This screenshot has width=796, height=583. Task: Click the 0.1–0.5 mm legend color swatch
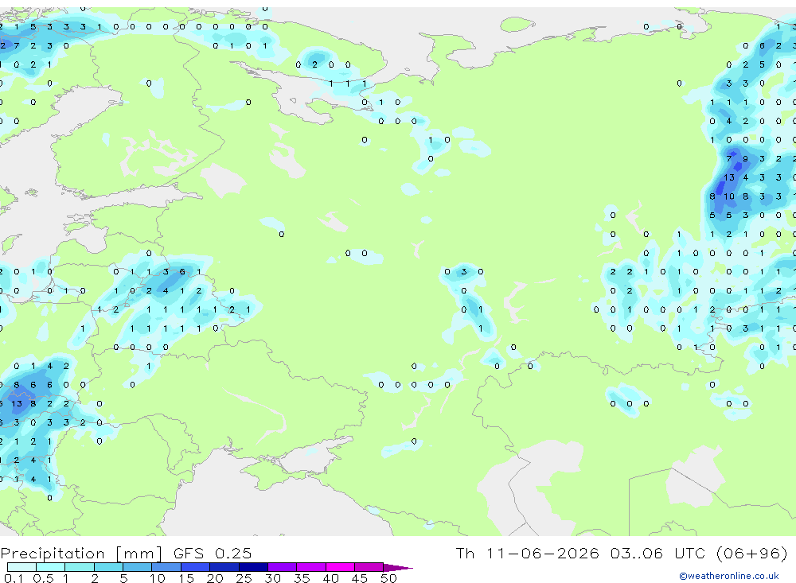(21, 567)
